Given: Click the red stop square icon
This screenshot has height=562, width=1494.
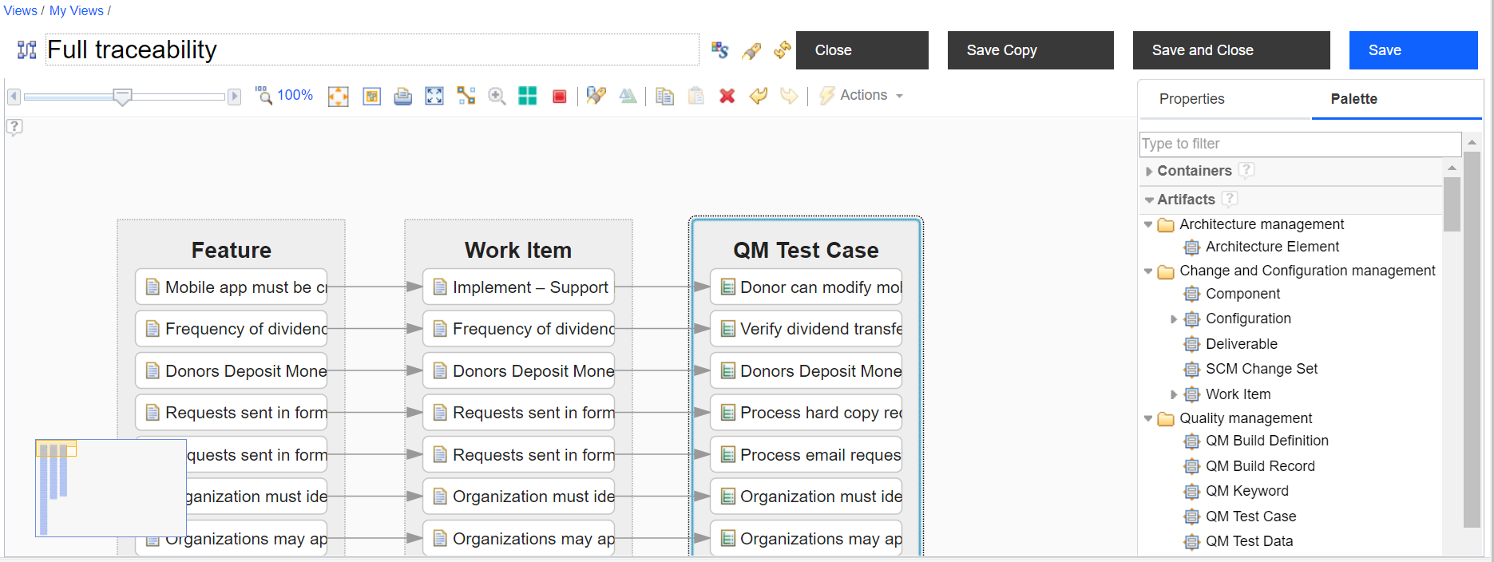Looking at the screenshot, I should [x=560, y=97].
